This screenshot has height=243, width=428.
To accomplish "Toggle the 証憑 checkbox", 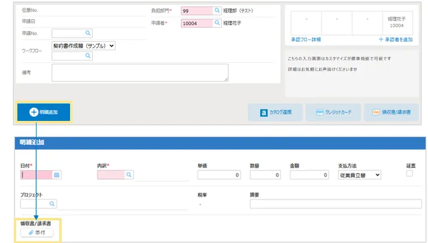I will (x=409, y=173).
